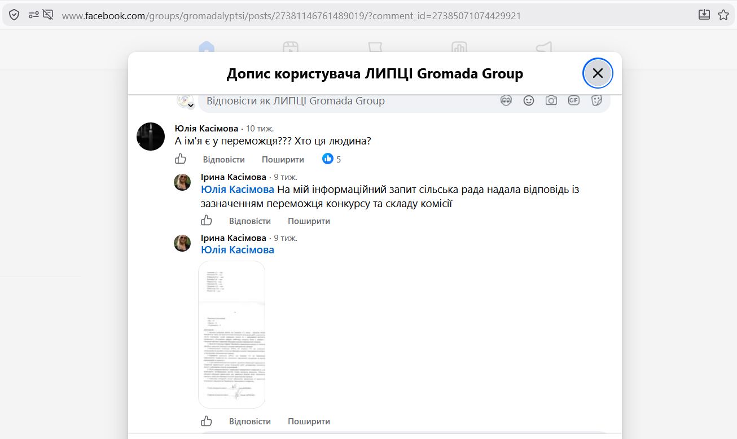Close the post dialog with X button
This screenshot has height=439, width=737.
tap(598, 73)
